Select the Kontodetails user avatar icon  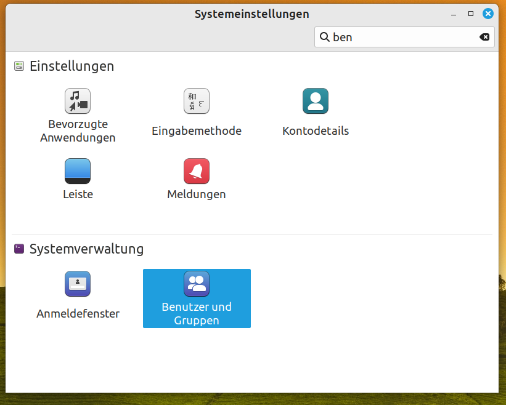pyautogui.click(x=315, y=101)
